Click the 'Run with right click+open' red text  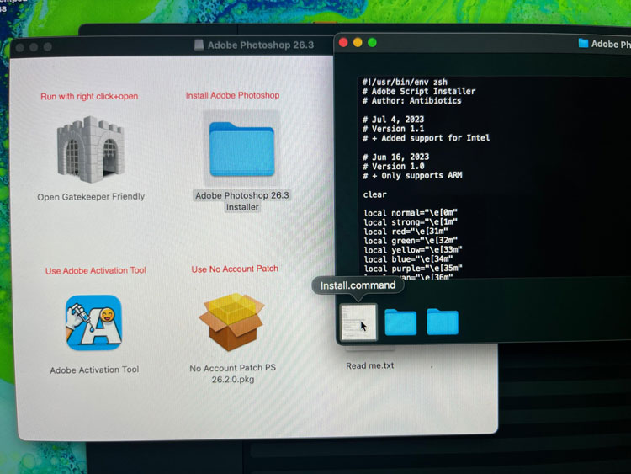(89, 96)
